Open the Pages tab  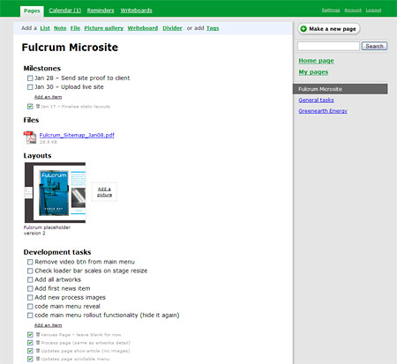pyautogui.click(x=32, y=11)
